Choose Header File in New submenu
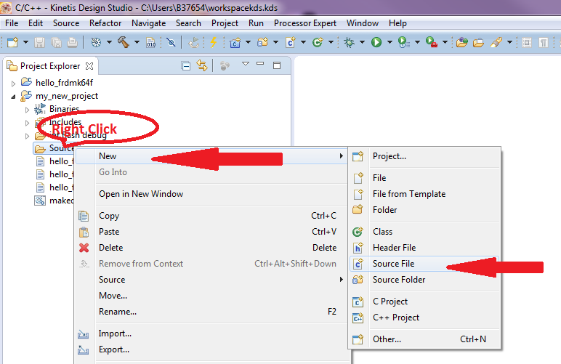This screenshot has height=364, width=561. [424, 248]
